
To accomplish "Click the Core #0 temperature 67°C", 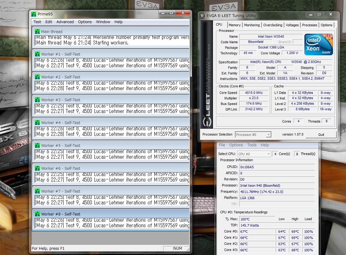I will click(x=257, y=231).
